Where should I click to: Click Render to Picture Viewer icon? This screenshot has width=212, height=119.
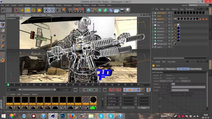76,10
